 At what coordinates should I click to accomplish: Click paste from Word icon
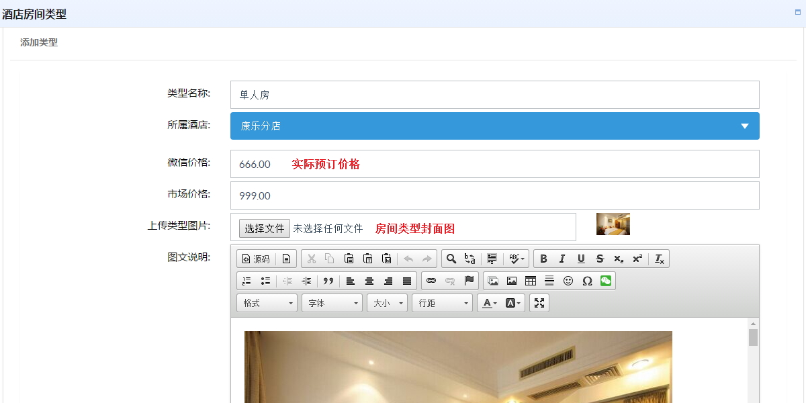click(x=386, y=259)
